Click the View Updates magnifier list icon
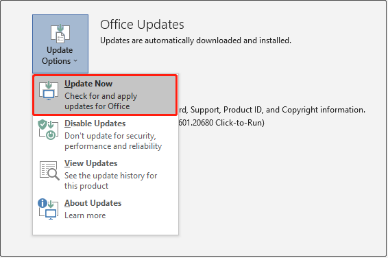The width and height of the screenshot is (388, 258). 49,170
